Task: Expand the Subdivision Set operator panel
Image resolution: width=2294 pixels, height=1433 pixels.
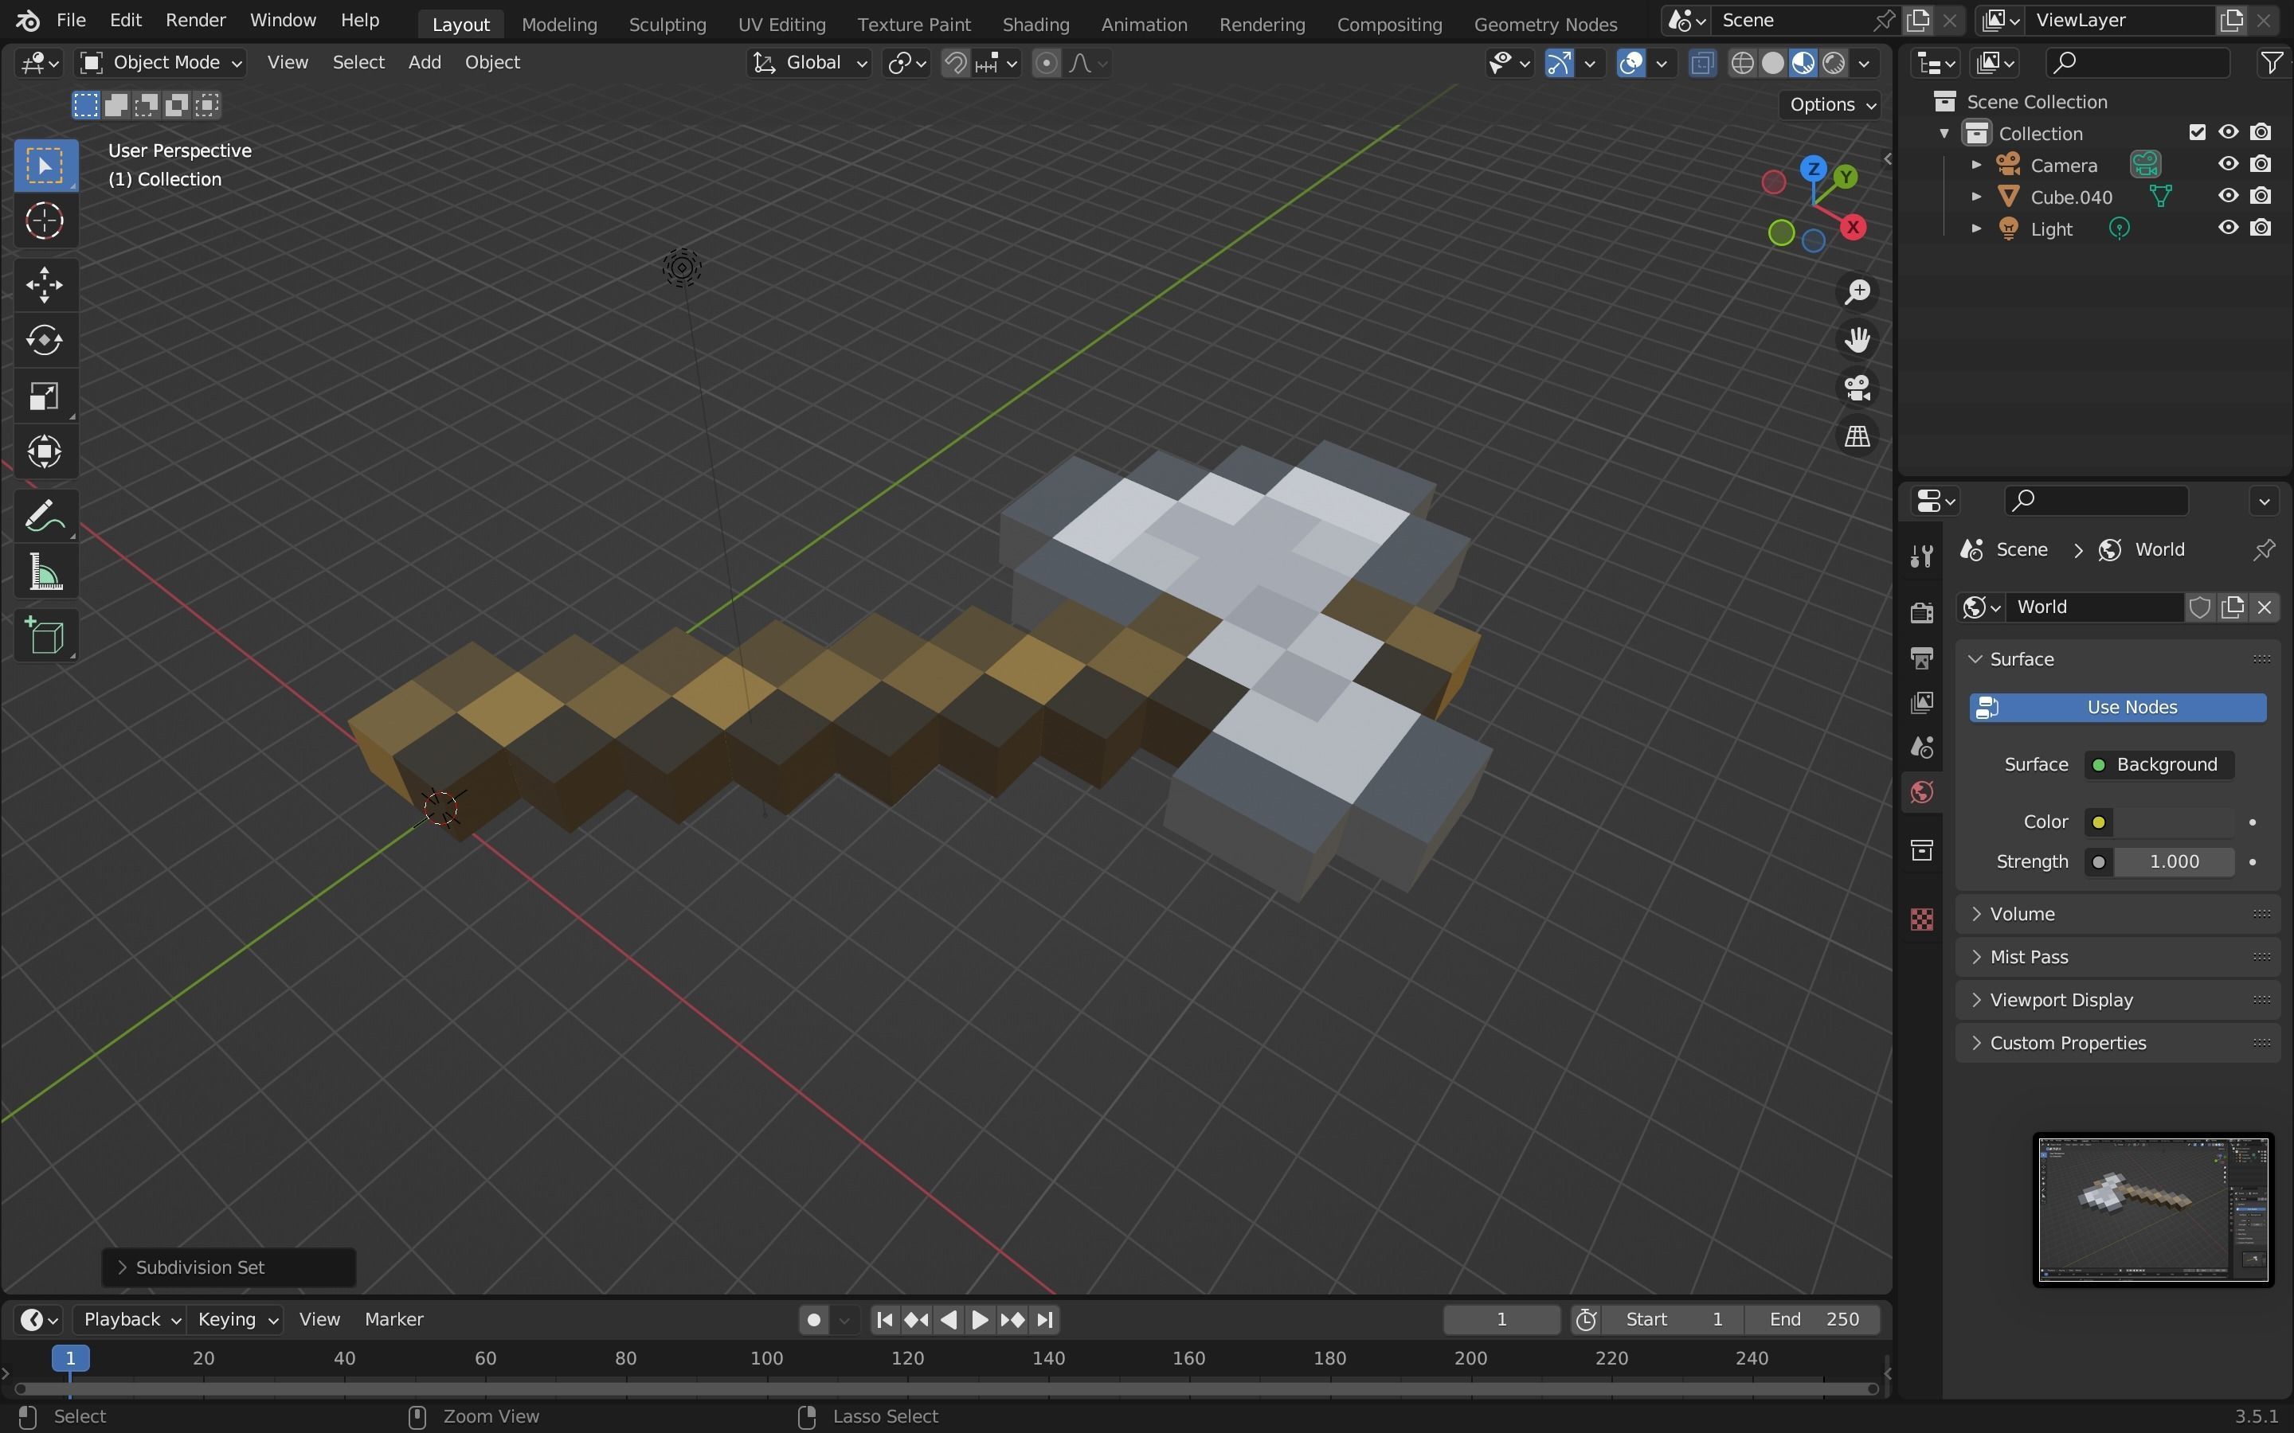Action: [x=229, y=1267]
